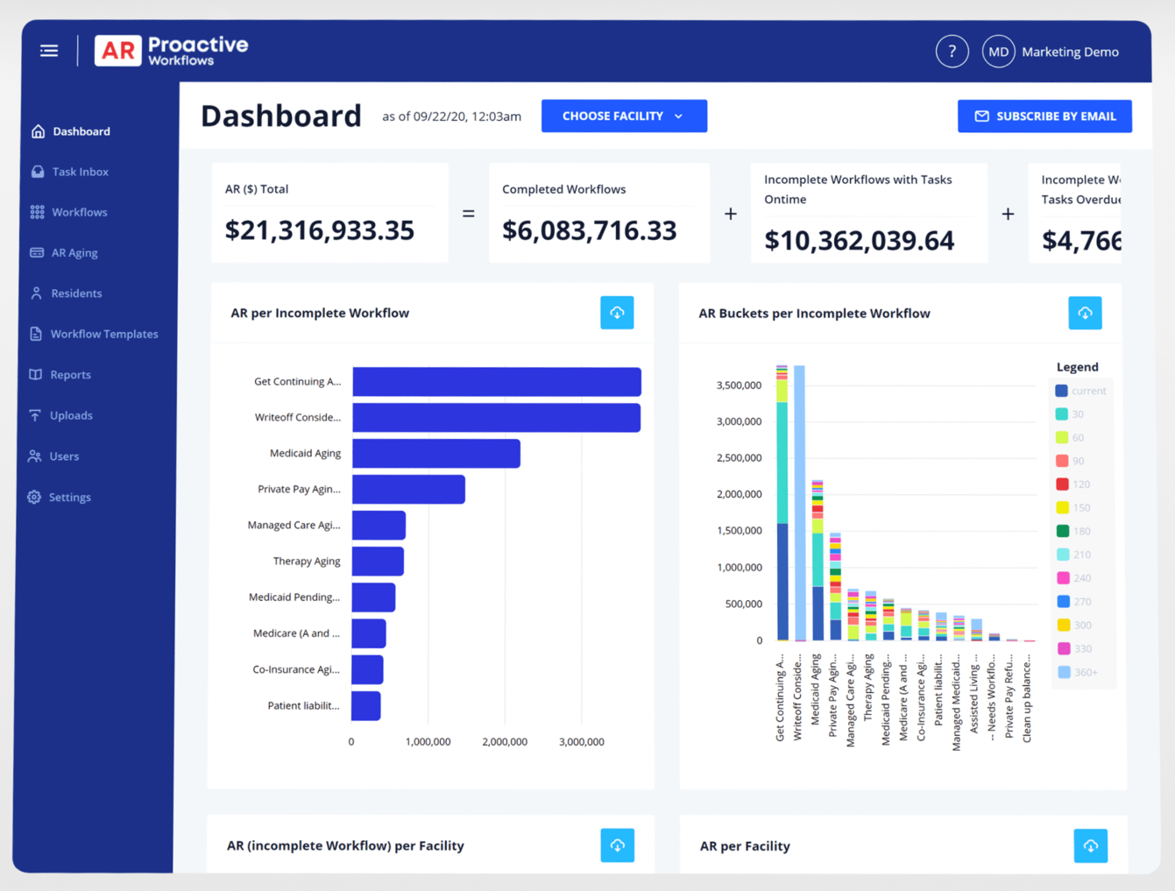Screen dimensions: 1175x891
Task: Click the envelope icon in Subscribe button
Action: (982, 117)
